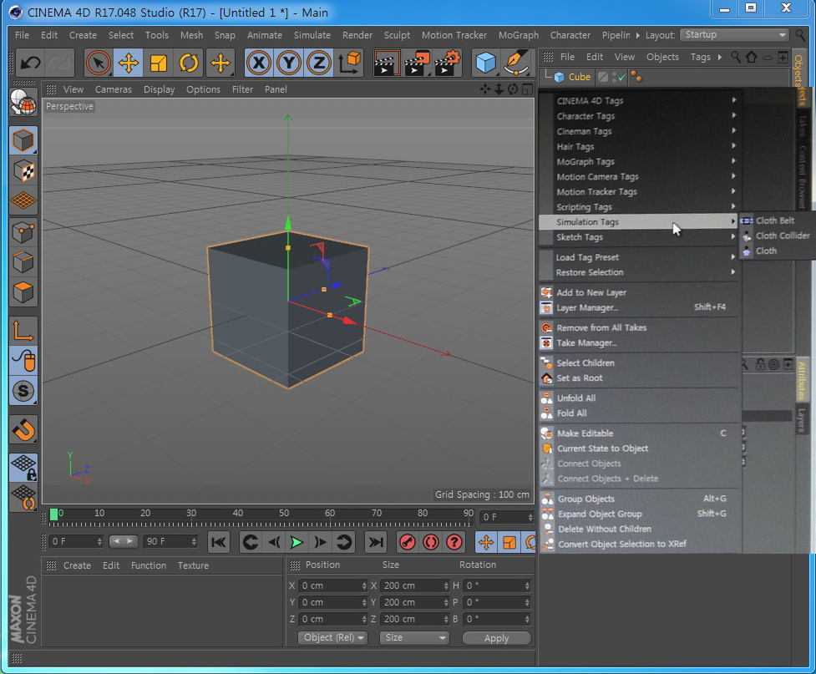Select the Pen spline tool

click(516, 63)
